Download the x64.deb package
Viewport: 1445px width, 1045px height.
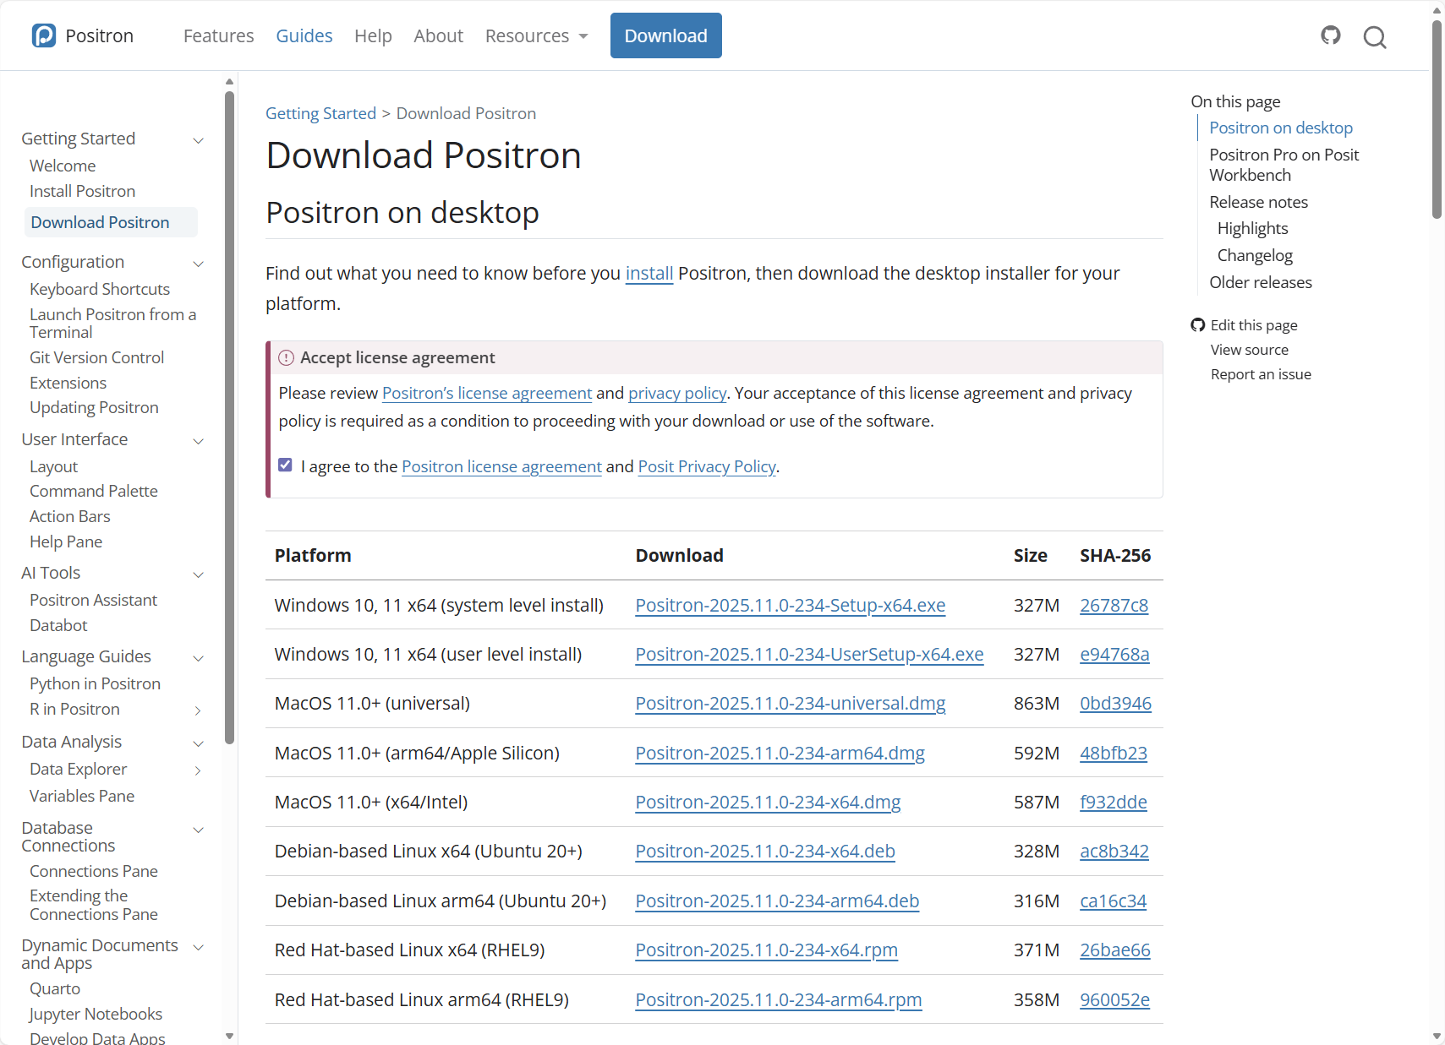[765, 851]
